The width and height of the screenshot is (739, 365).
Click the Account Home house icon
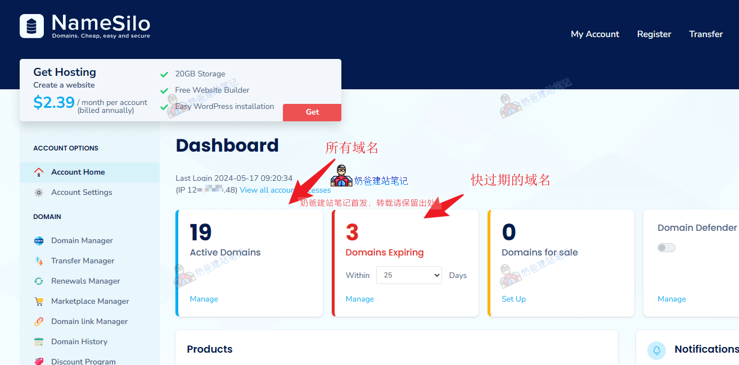coord(39,172)
